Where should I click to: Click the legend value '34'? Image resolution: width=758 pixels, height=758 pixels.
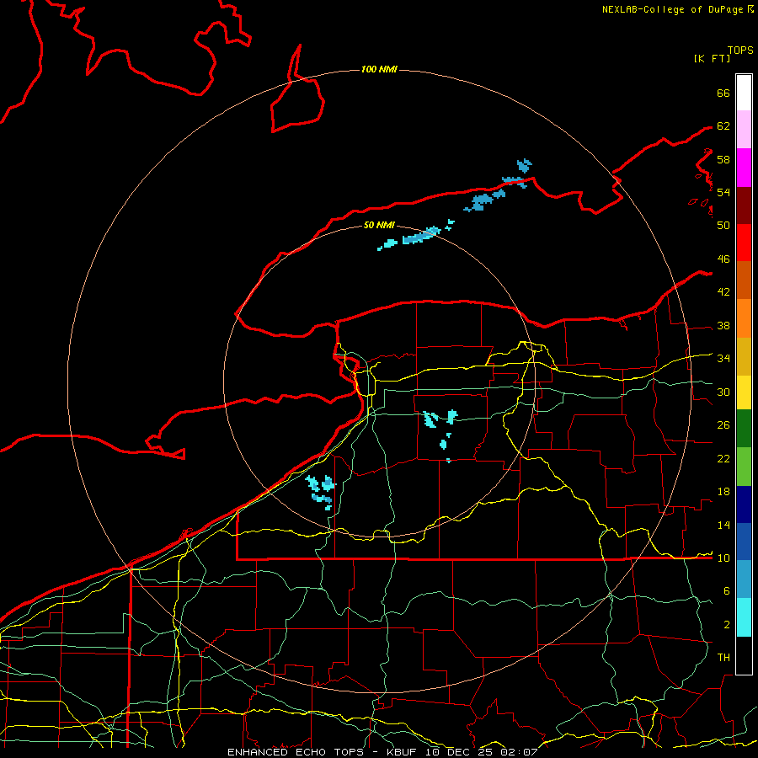(723, 359)
